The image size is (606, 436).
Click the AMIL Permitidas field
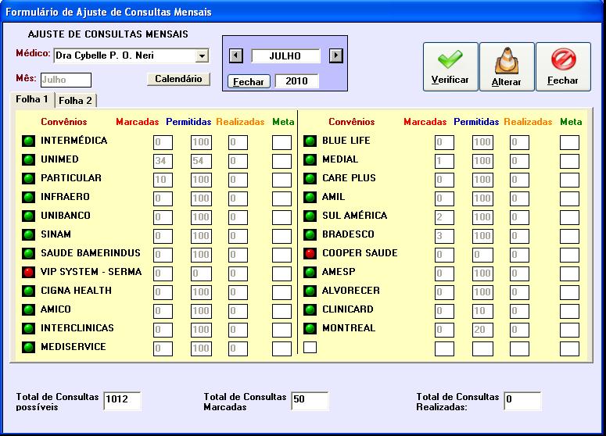pos(482,198)
